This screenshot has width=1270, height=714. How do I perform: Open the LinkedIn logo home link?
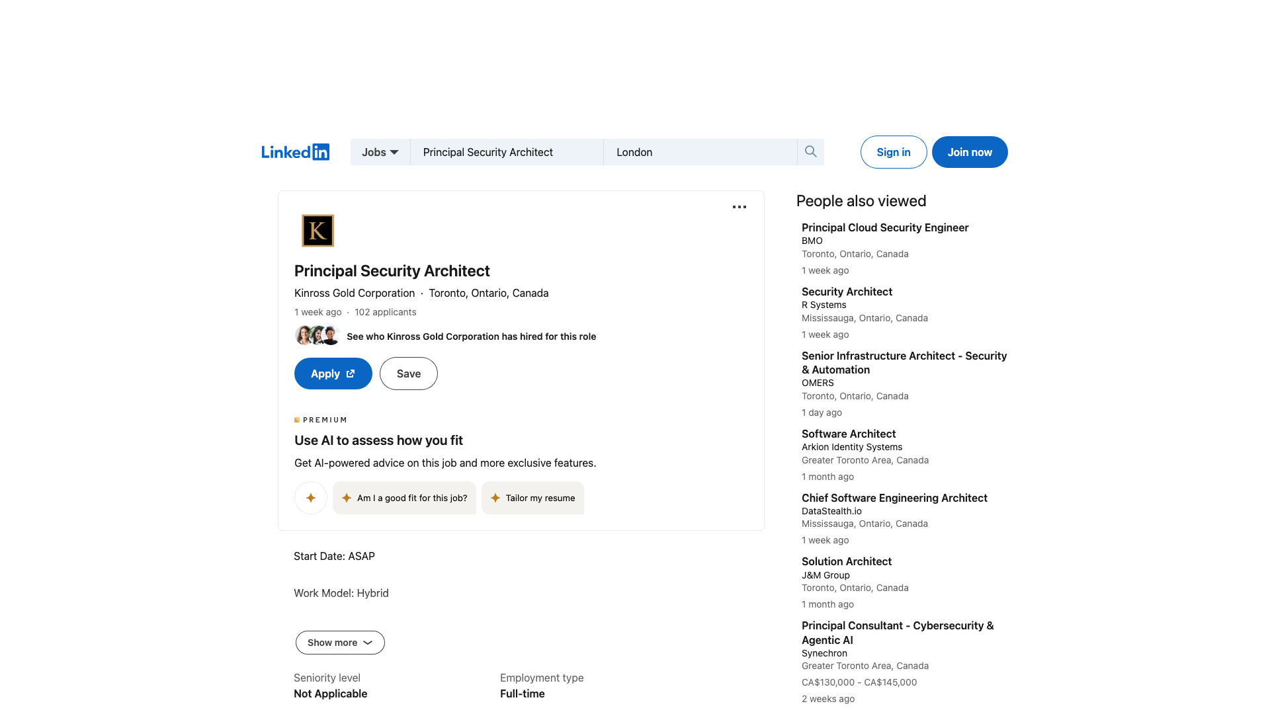295,152
